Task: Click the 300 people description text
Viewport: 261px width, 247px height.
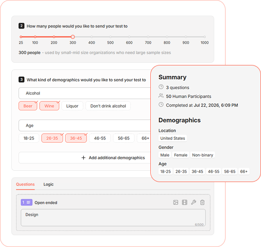Action: (95, 53)
